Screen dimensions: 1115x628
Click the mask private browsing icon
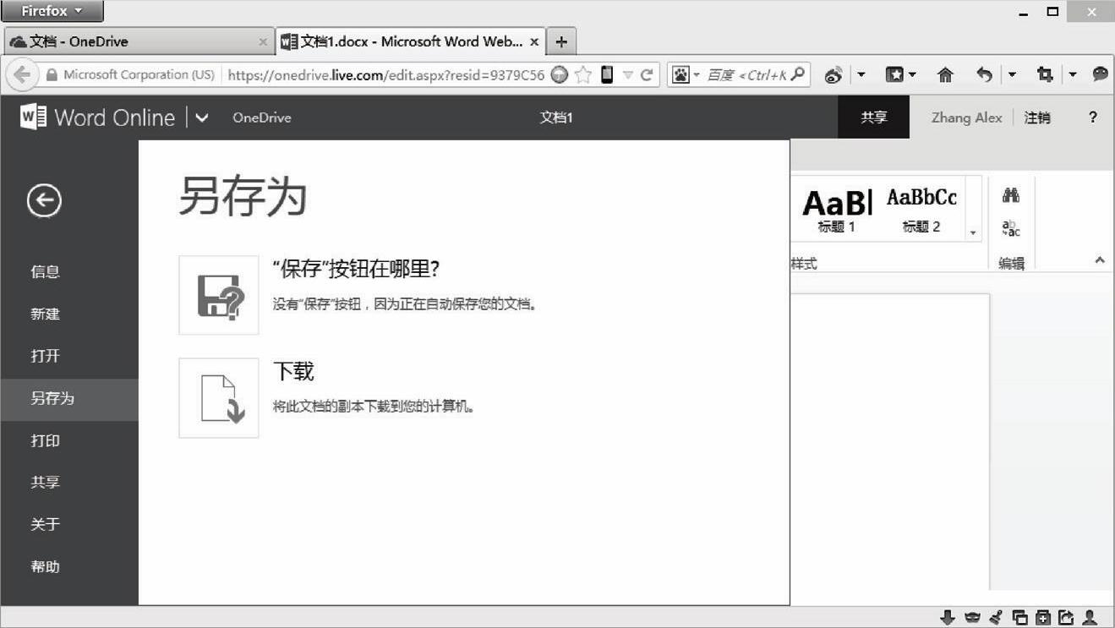tap(972, 618)
